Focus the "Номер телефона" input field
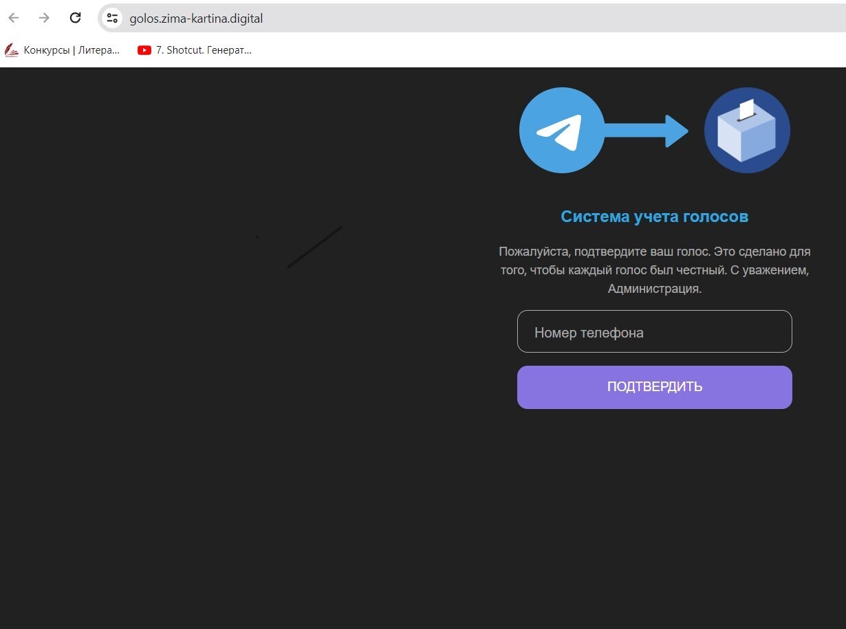This screenshot has height=629, width=846. point(654,332)
